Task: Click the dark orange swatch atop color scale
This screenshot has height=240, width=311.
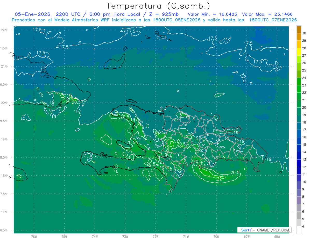Action: click(x=299, y=30)
